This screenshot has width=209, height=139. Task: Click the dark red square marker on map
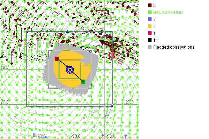click(x=57, y=59)
